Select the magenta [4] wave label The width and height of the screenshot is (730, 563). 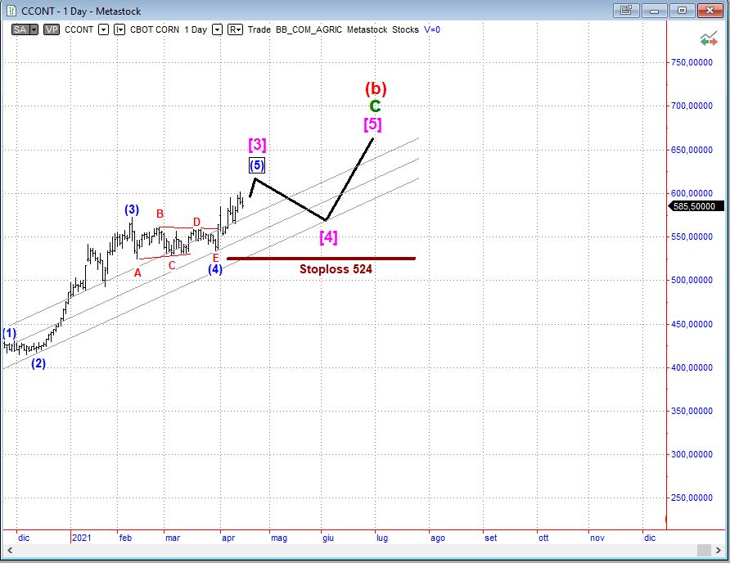(328, 237)
